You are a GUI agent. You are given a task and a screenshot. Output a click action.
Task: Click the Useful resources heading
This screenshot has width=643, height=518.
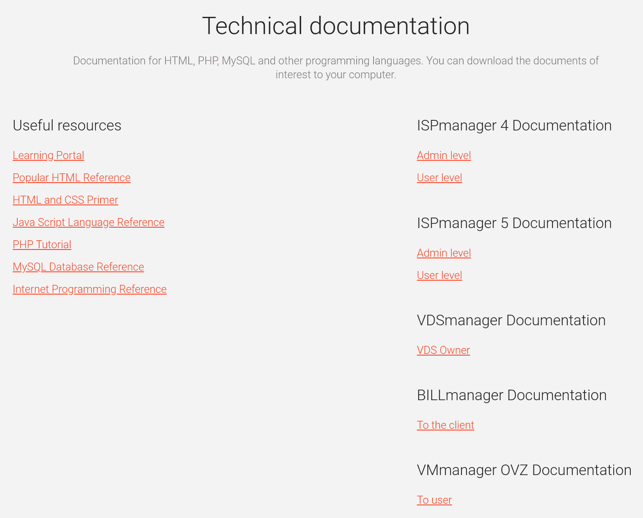pyautogui.click(x=67, y=125)
